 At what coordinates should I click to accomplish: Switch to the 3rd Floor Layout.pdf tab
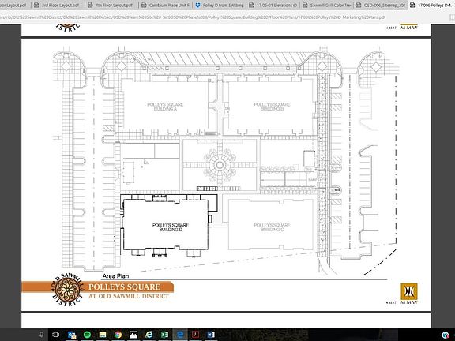click(x=58, y=5)
